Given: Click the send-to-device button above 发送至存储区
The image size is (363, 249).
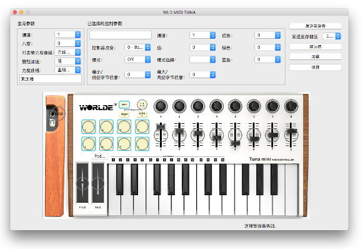Looking at the screenshot, I should [x=316, y=26].
